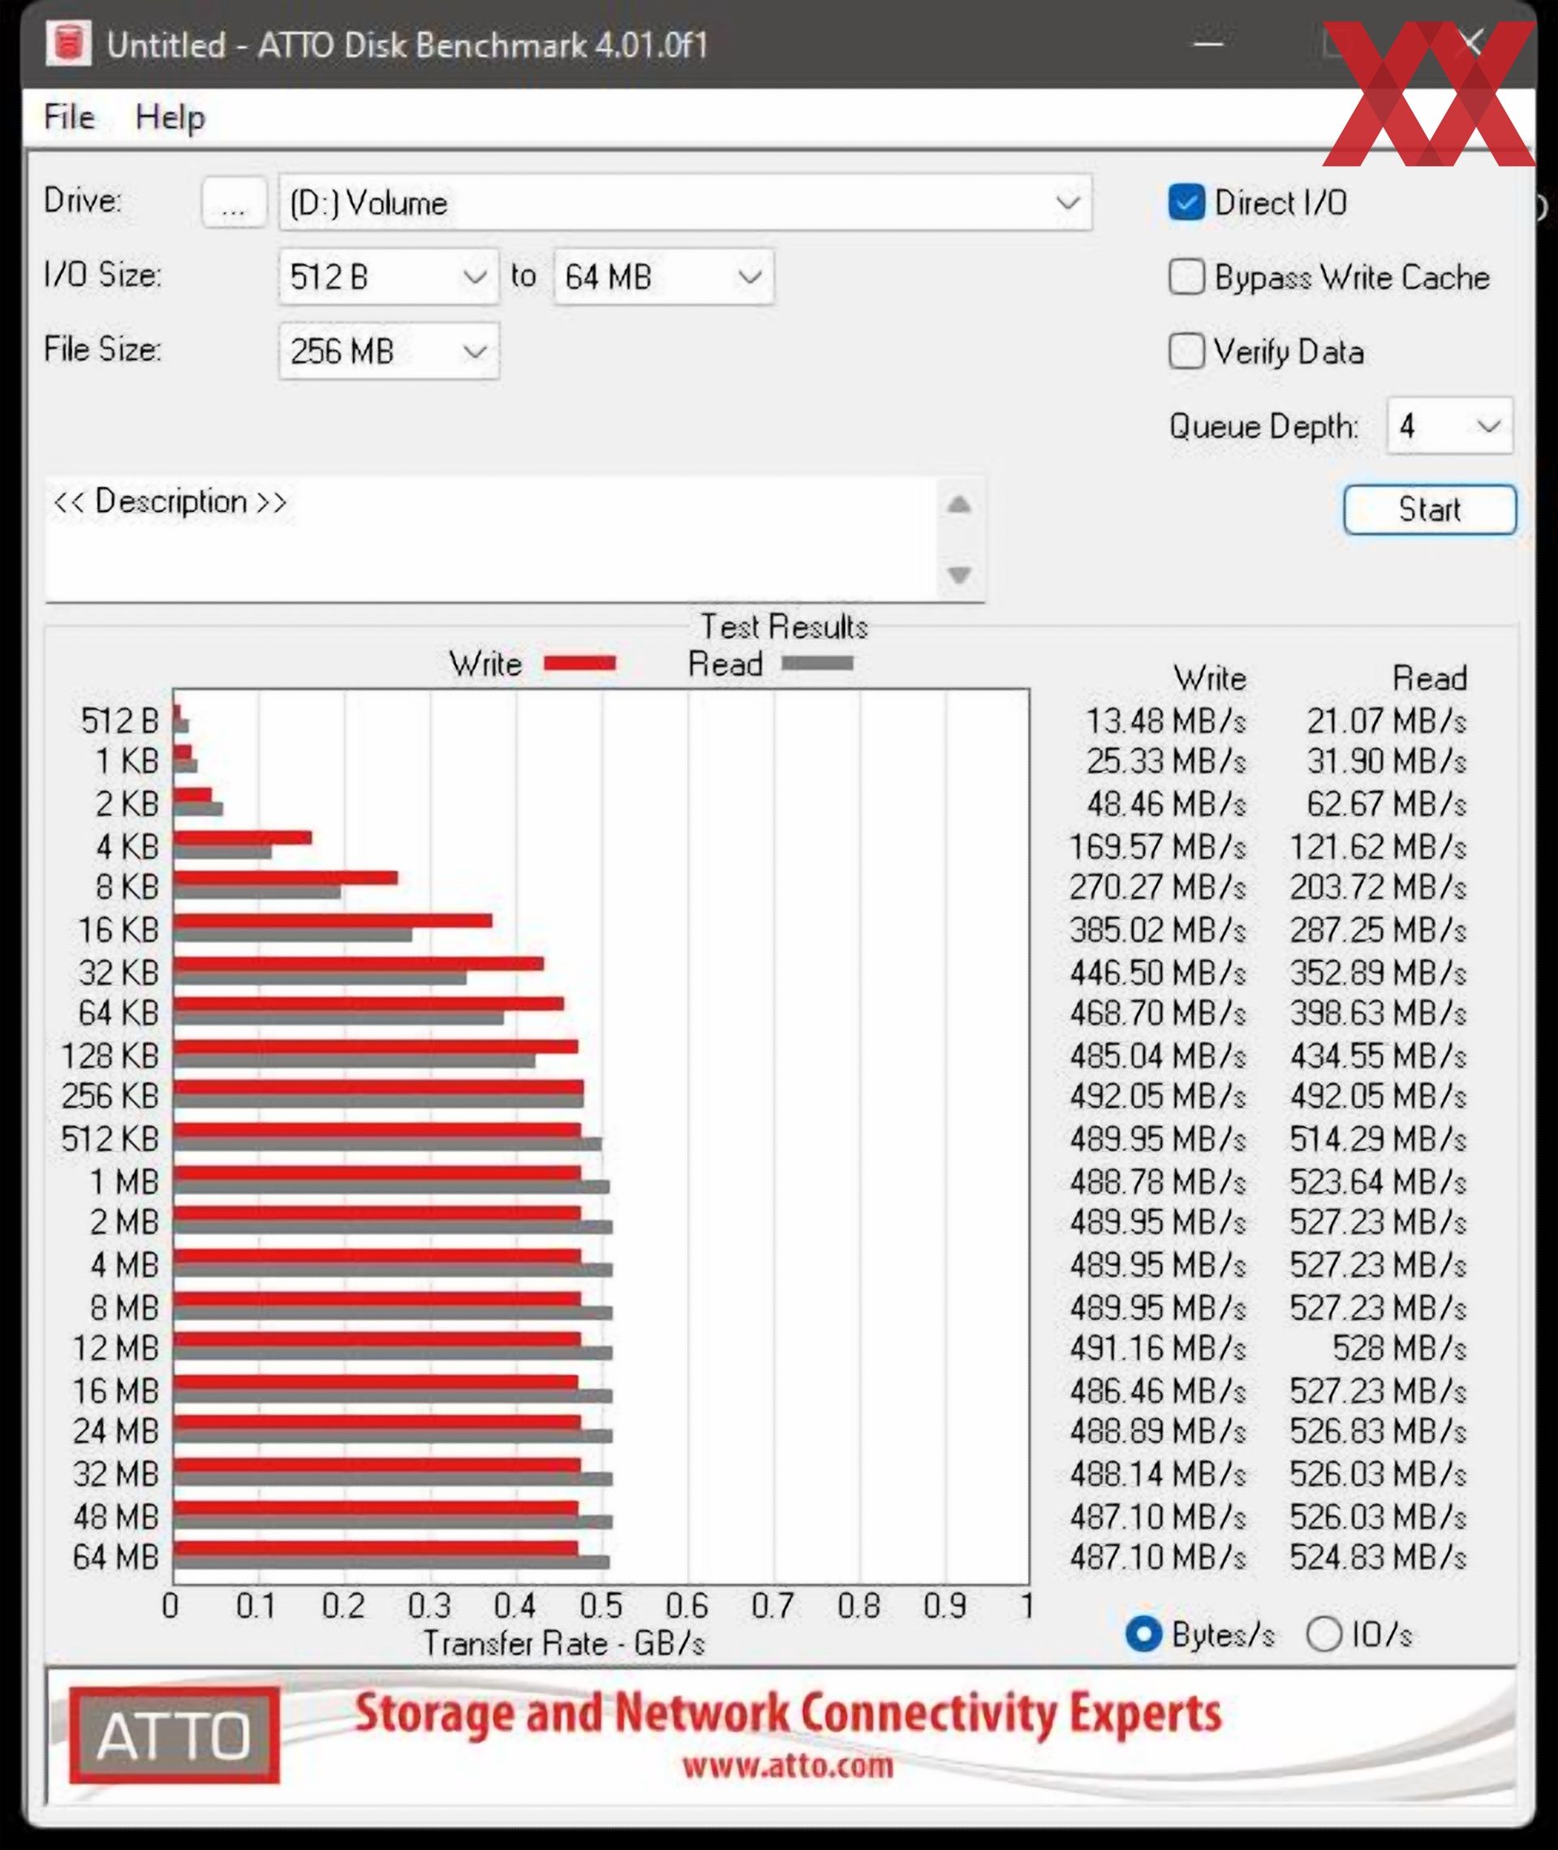Click the gray read bar for 1 MB

click(x=391, y=1187)
